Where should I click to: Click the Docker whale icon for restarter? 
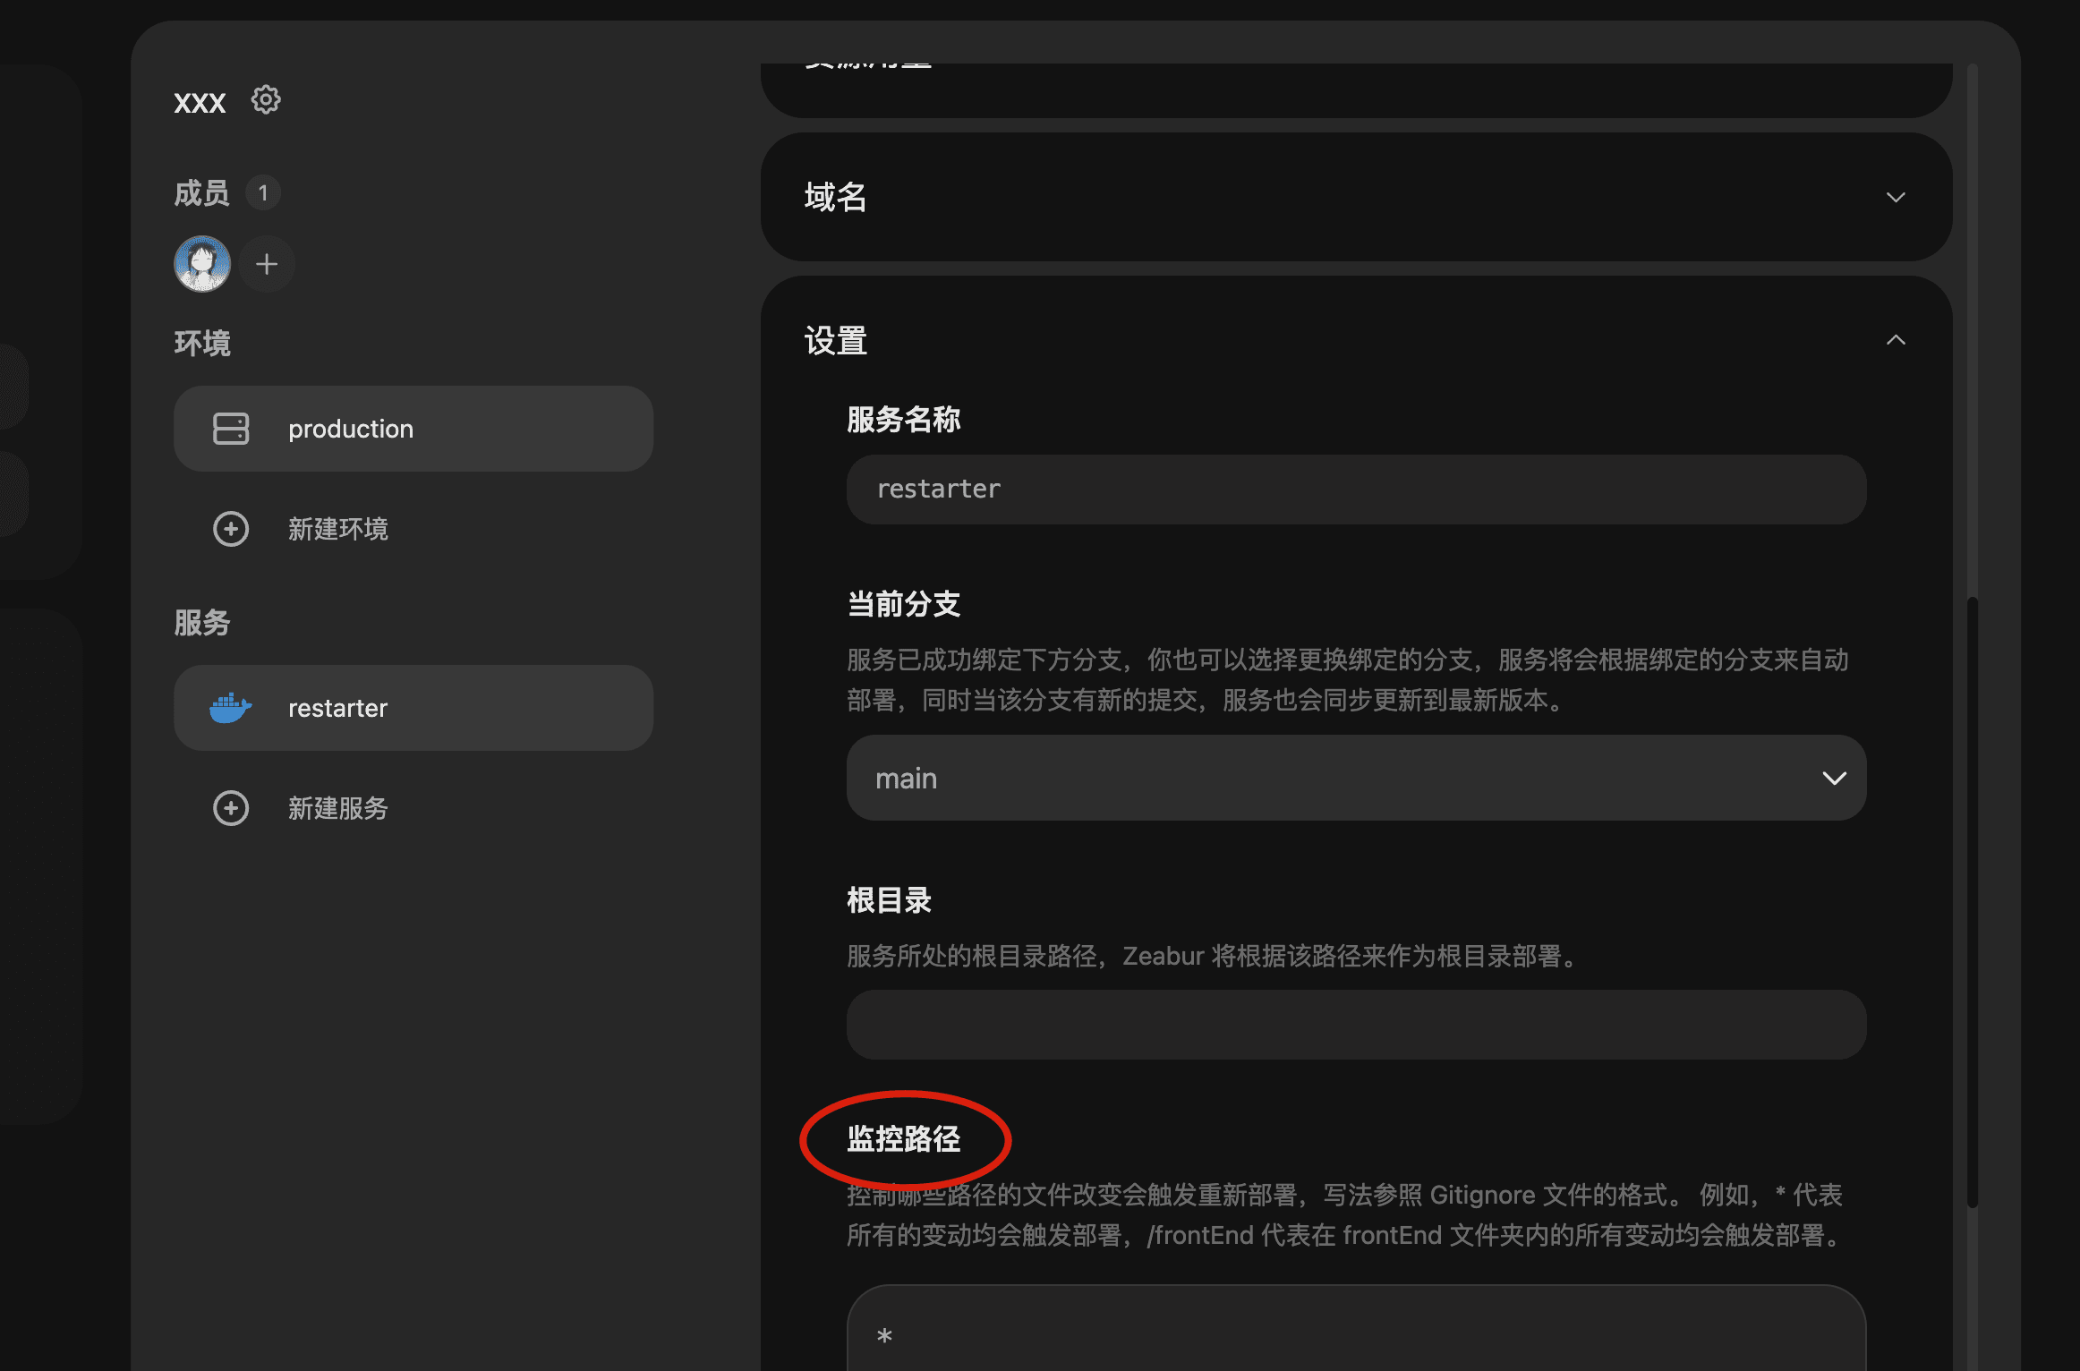[230, 708]
